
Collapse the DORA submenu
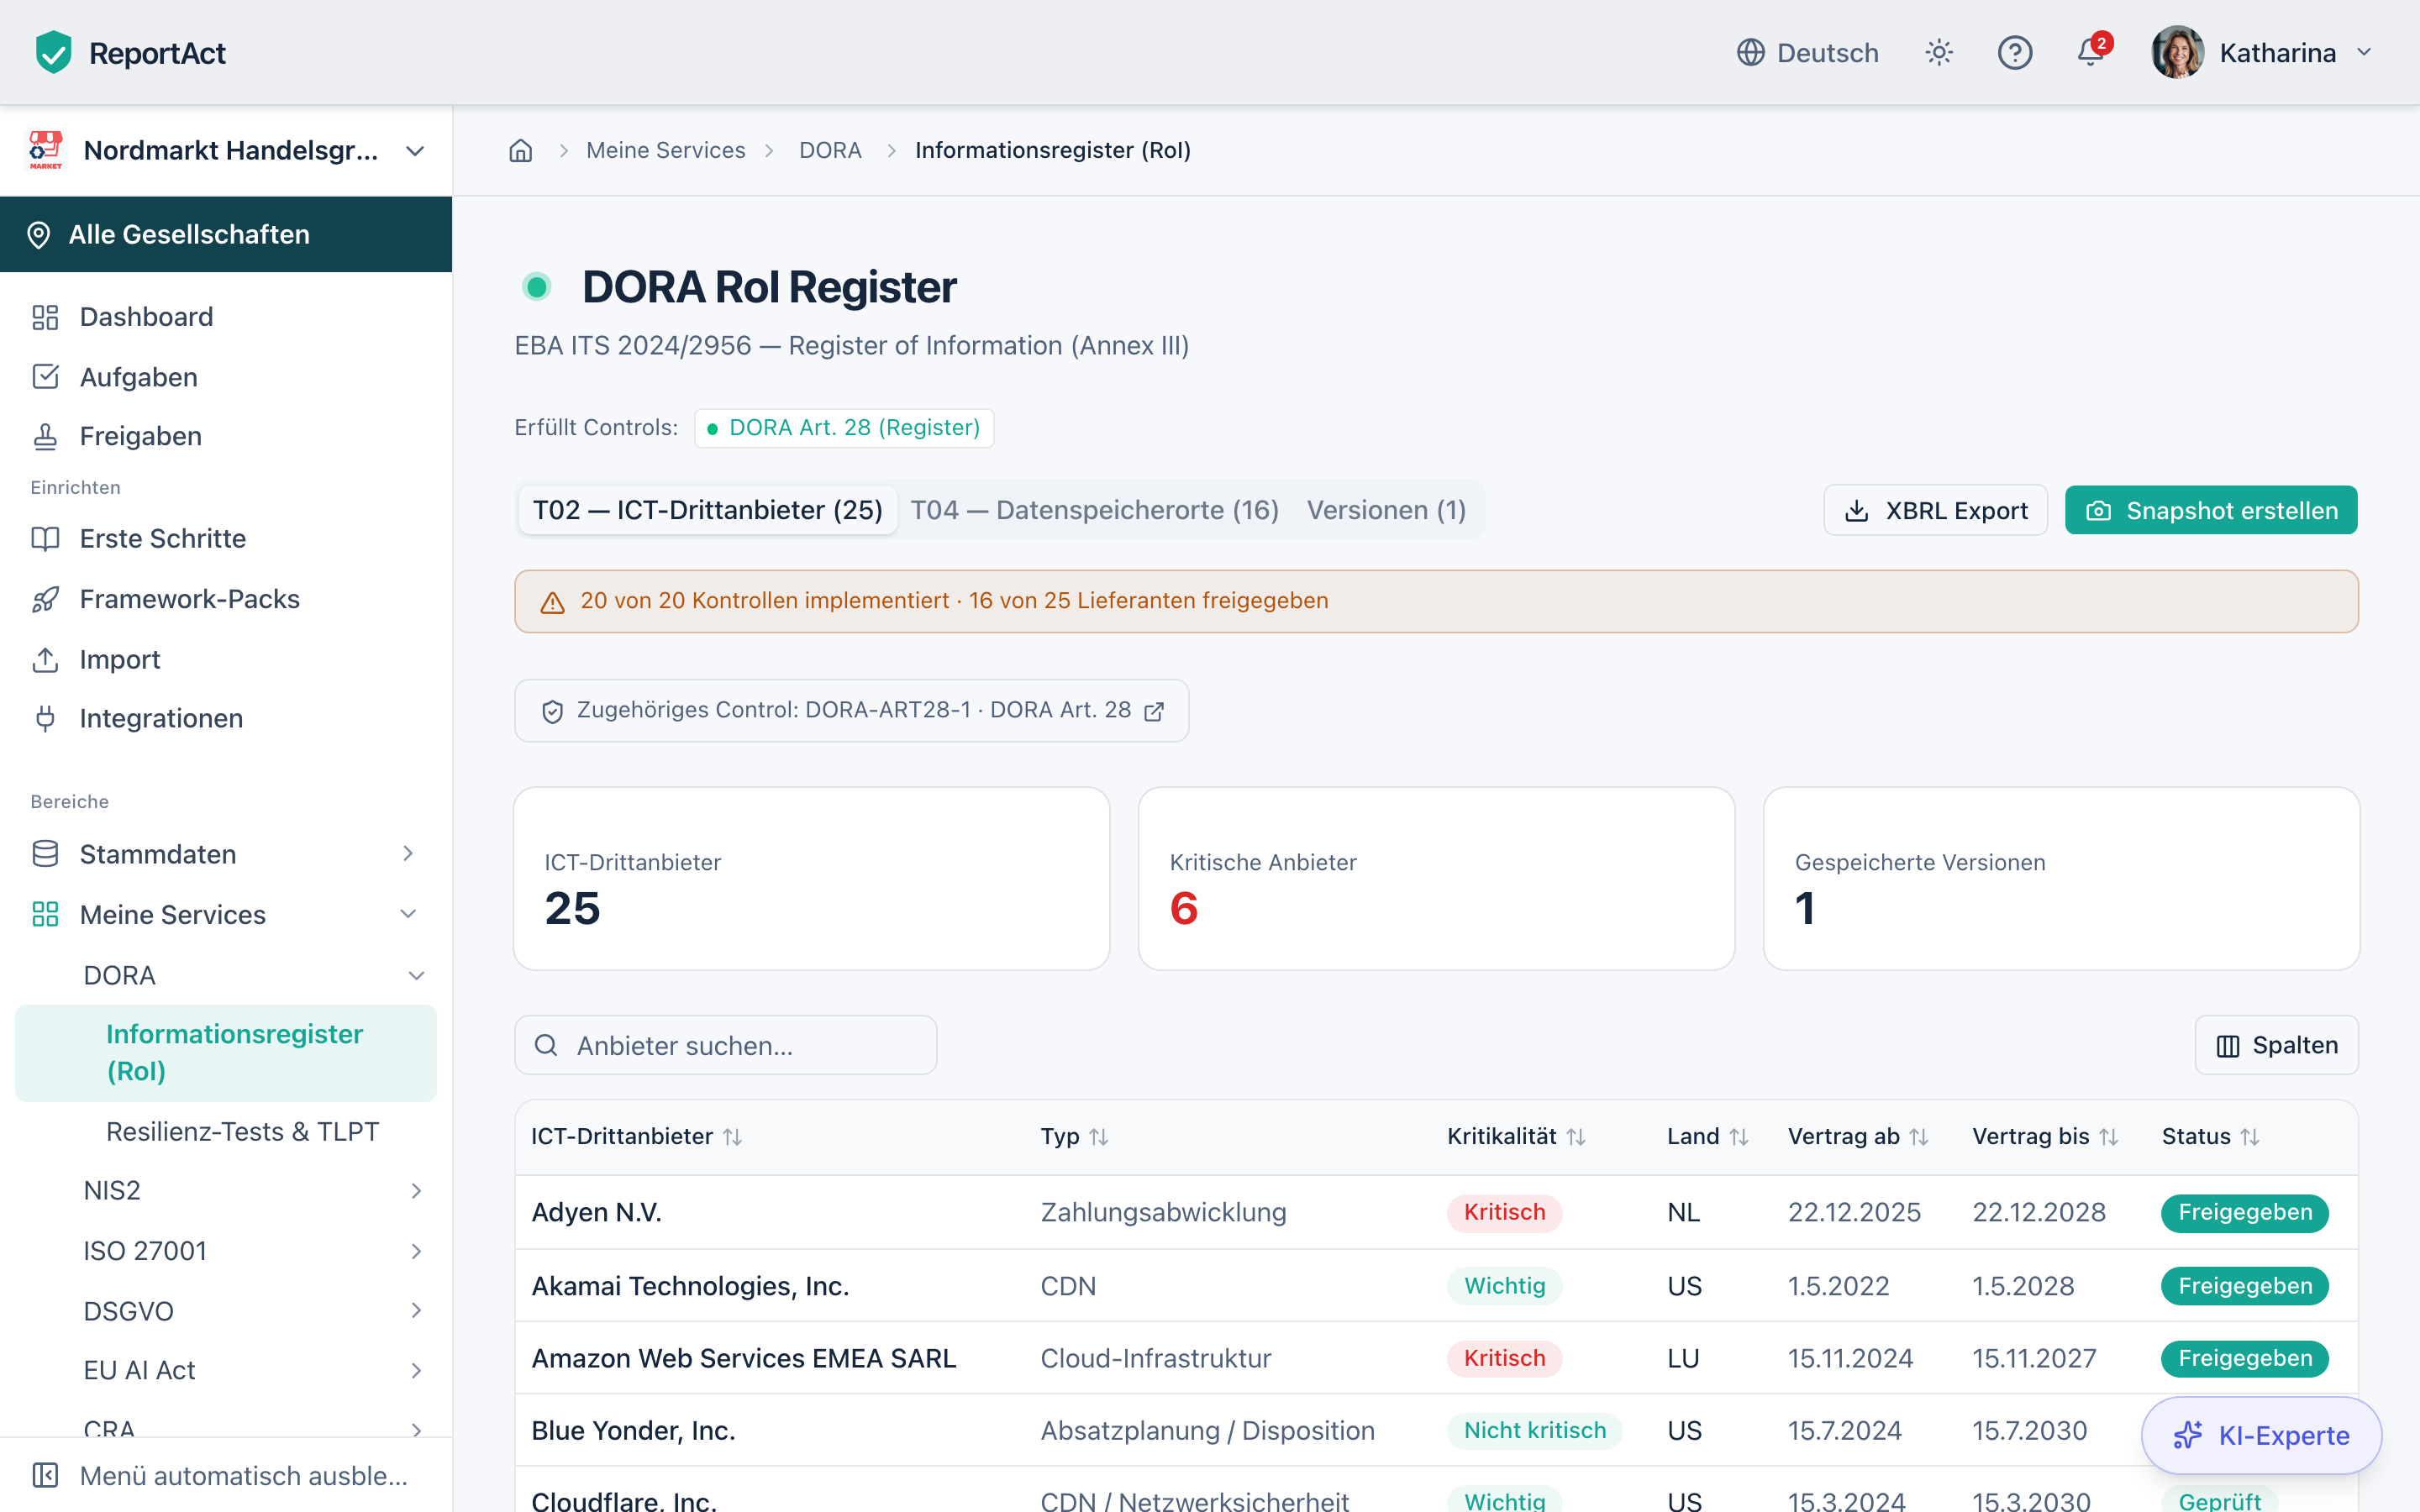point(416,975)
